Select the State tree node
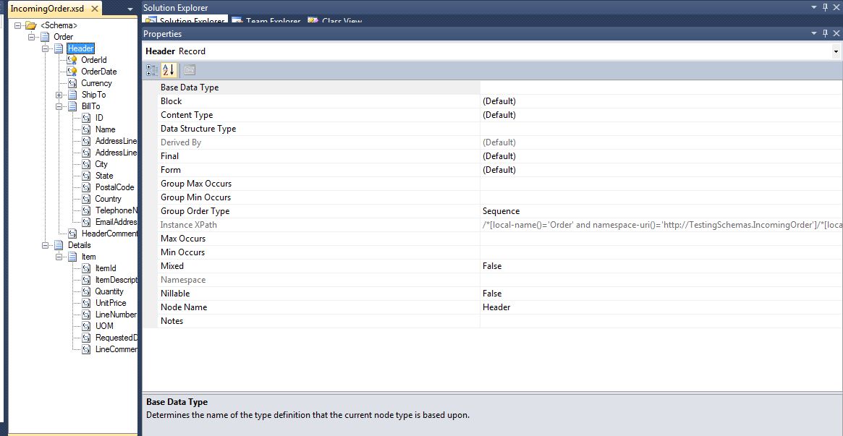 pyautogui.click(x=104, y=176)
